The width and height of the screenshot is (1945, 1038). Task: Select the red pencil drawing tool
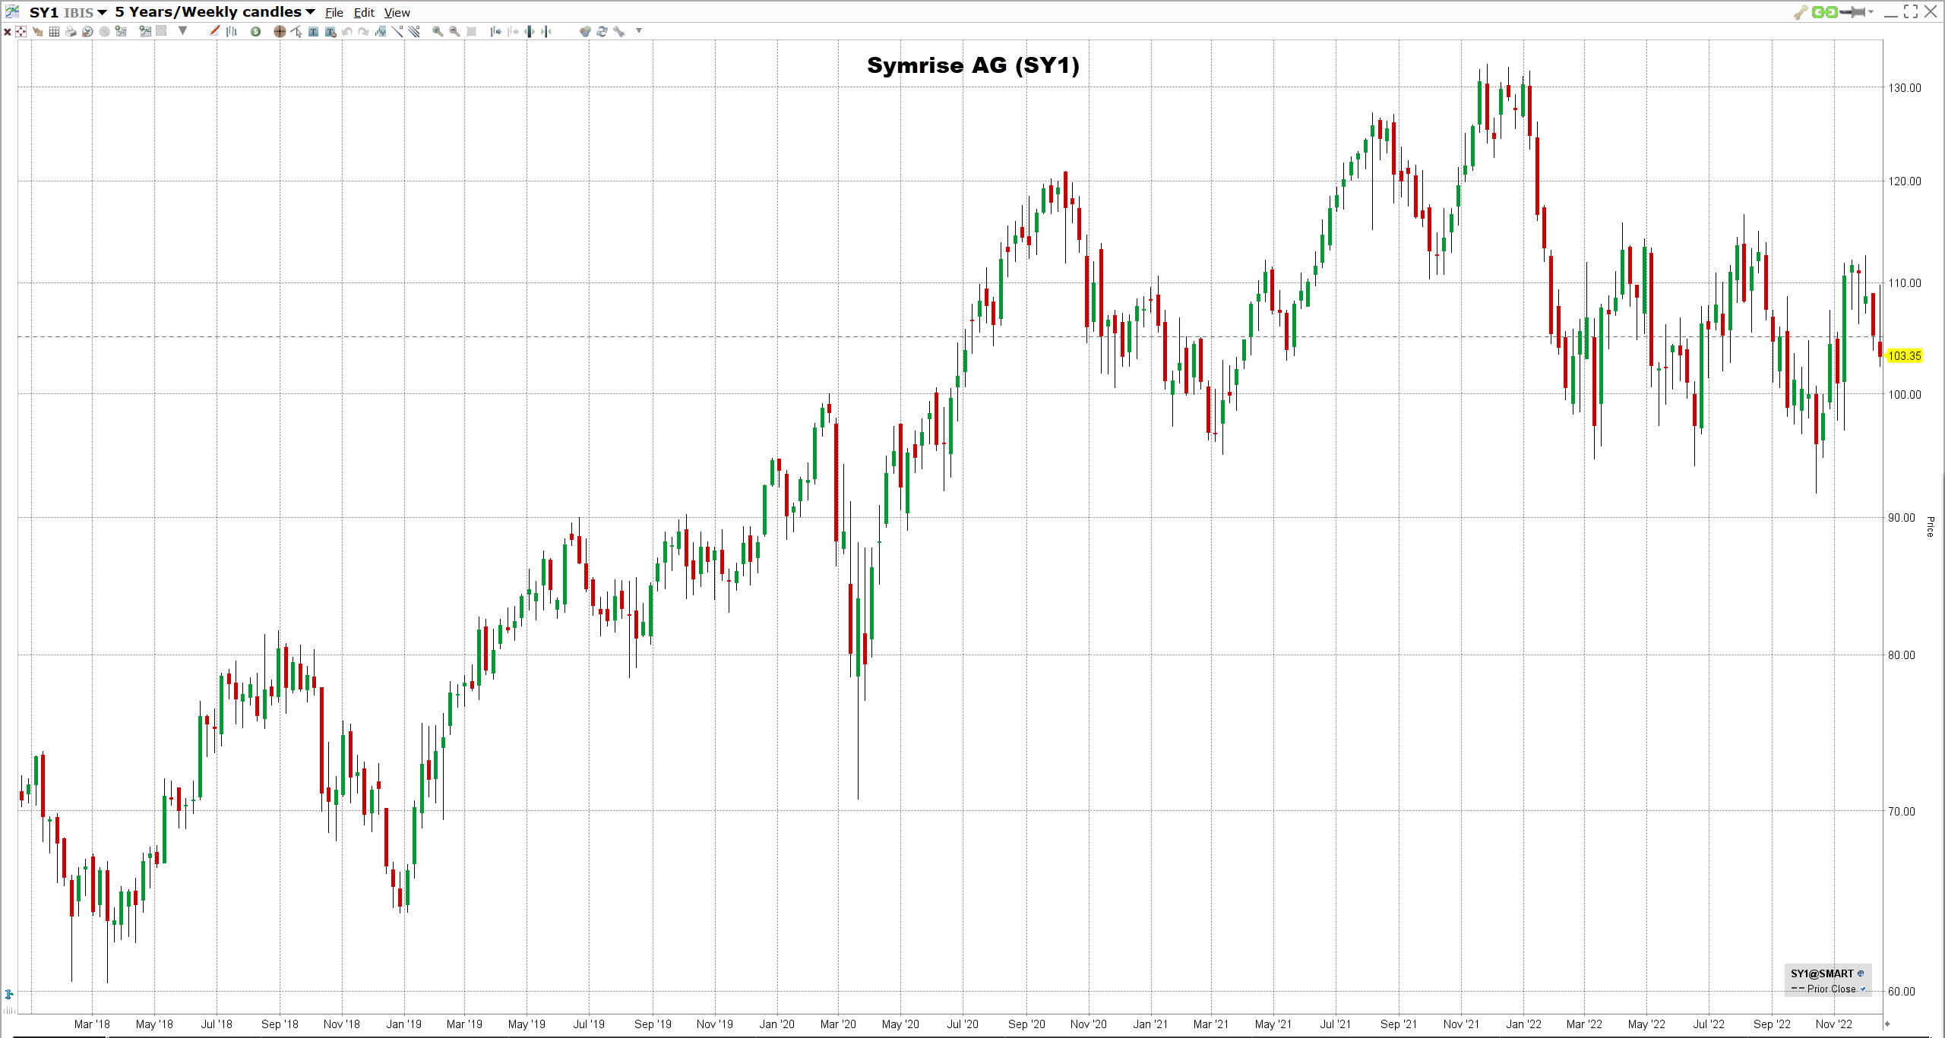click(214, 30)
